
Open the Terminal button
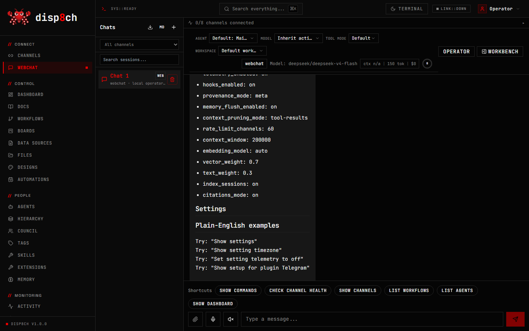click(407, 9)
